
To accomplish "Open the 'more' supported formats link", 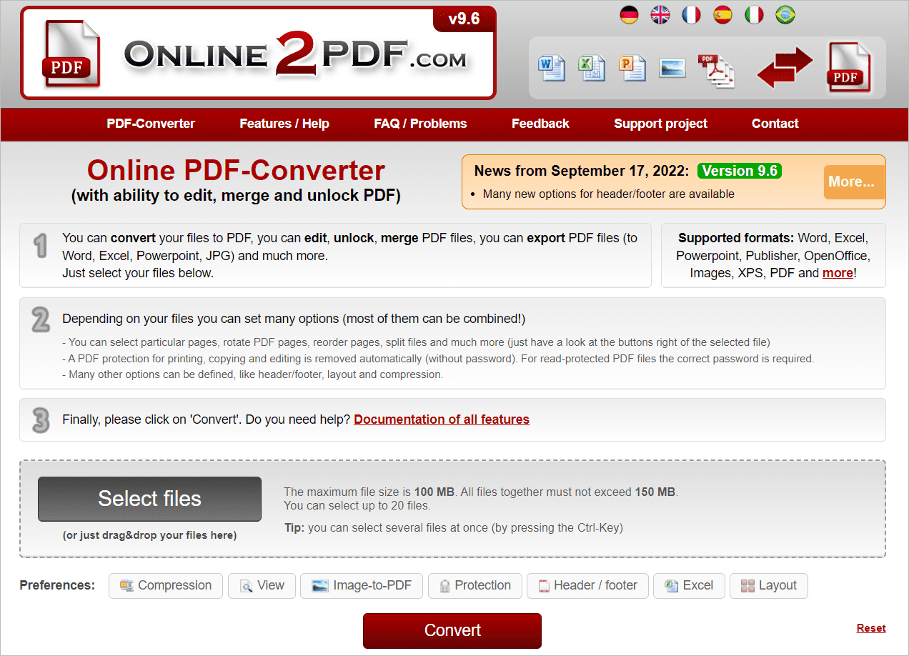I will tap(838, 273).
